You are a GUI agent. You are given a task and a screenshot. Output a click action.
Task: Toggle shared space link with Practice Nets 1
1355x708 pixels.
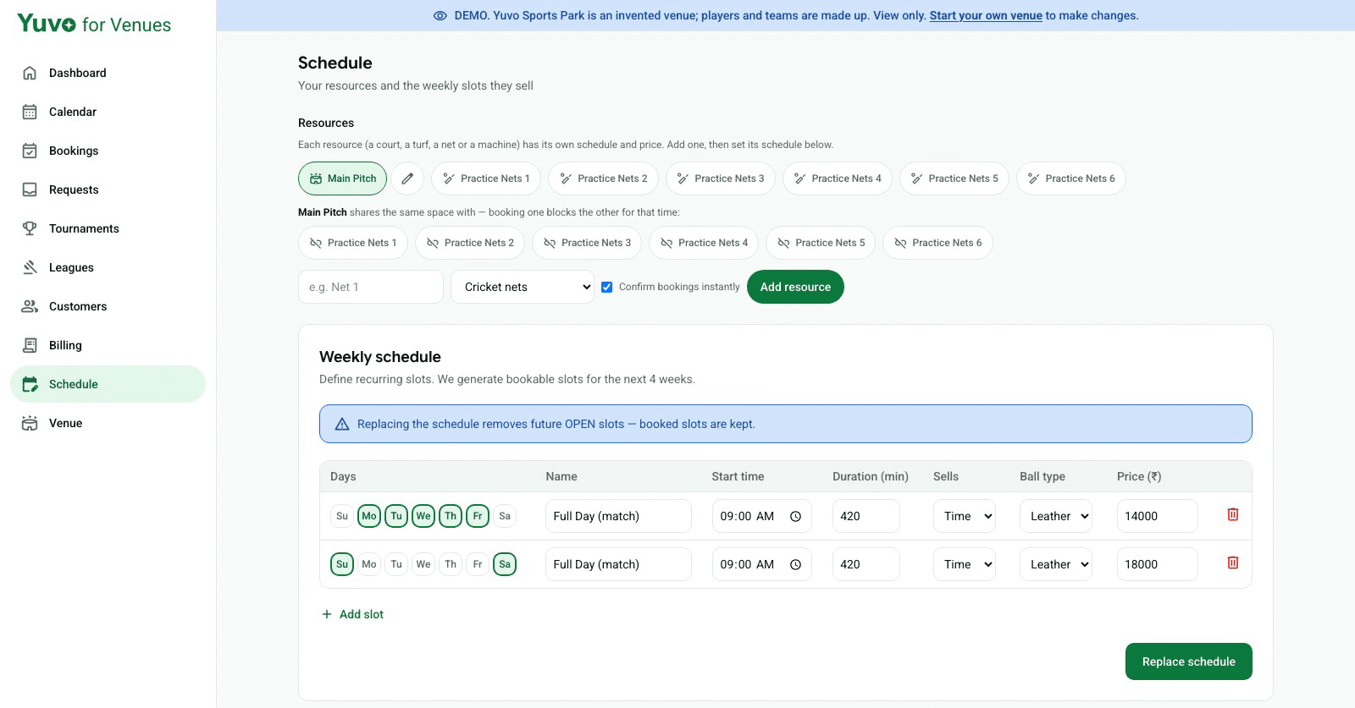pyautogui.click(x=353, y=243)
